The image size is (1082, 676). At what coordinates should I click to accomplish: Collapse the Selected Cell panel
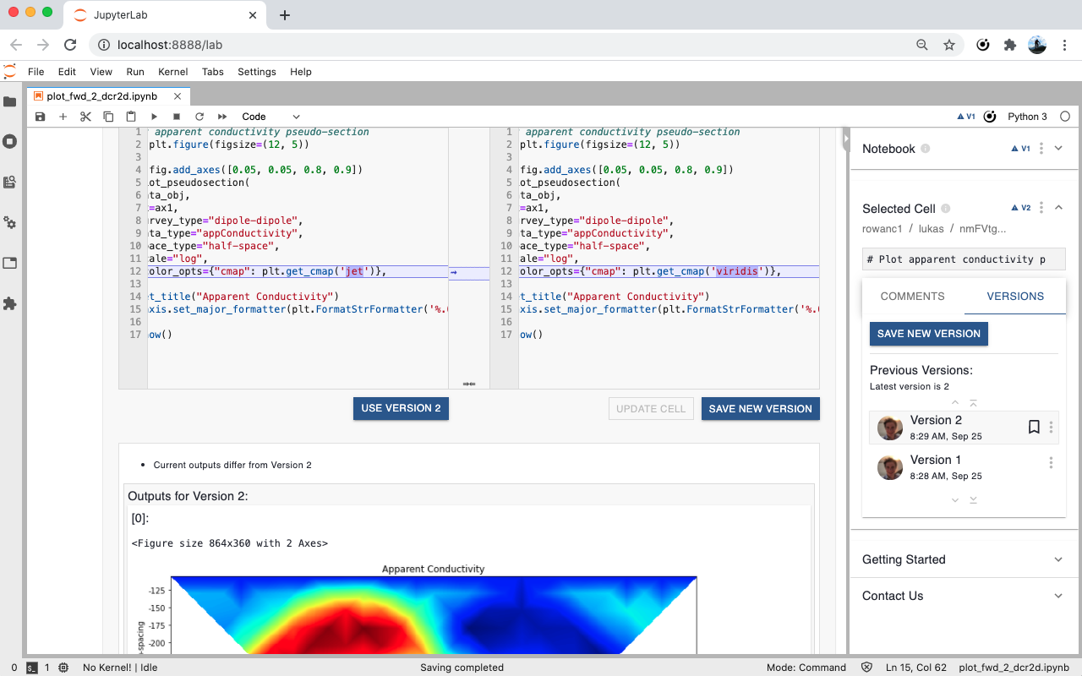pos(1058,206)
